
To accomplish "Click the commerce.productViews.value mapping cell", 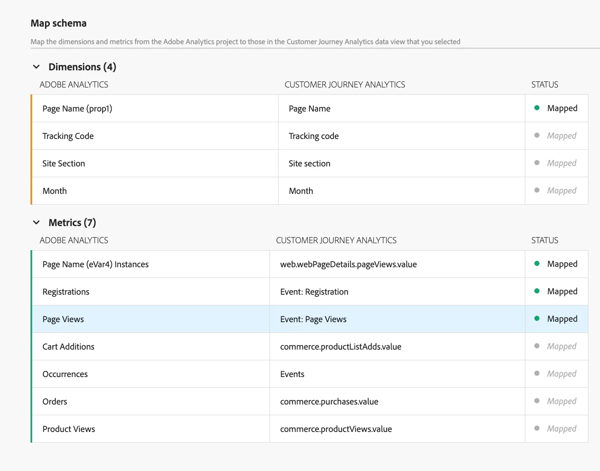I will (x=397, y=429).
